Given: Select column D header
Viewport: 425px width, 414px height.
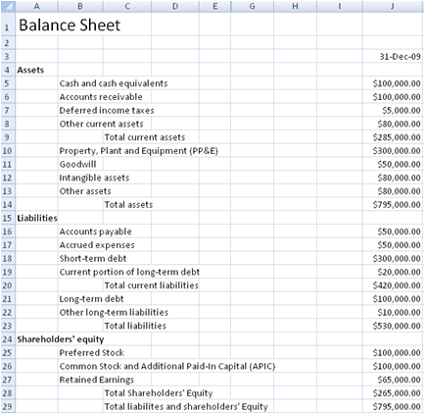Looking at the screenshot, I should (175, 7).
